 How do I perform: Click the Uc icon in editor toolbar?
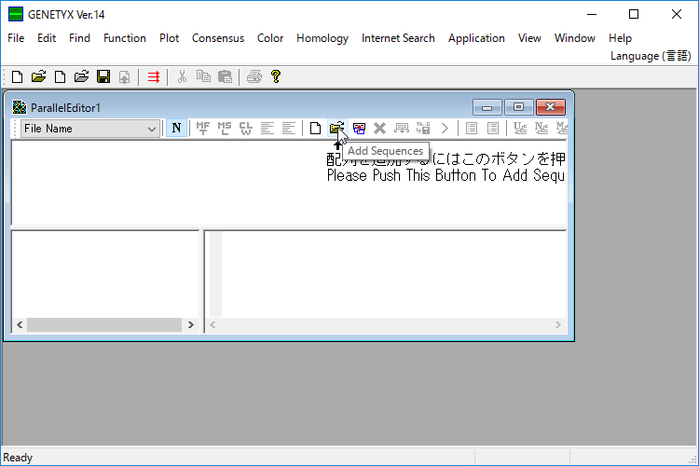pyautogui.click(x=520, y=129)
